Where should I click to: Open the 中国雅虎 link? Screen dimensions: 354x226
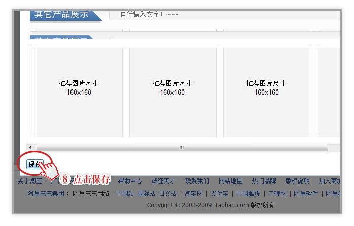[248, 193]
